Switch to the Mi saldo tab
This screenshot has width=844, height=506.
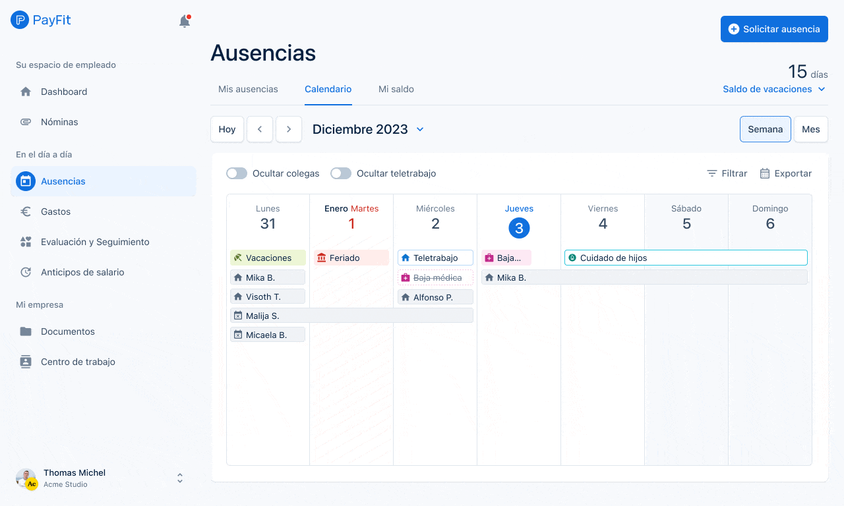(396, 89)
